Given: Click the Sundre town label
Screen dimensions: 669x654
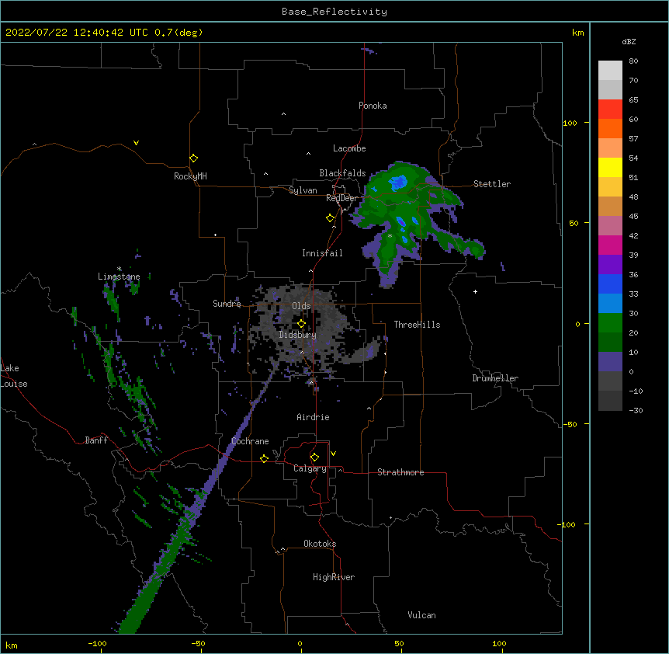Looking at the screenshot, I should (227, 304).
